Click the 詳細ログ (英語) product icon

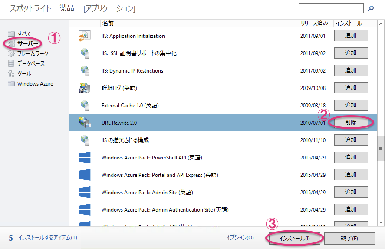tap(85, 88)
